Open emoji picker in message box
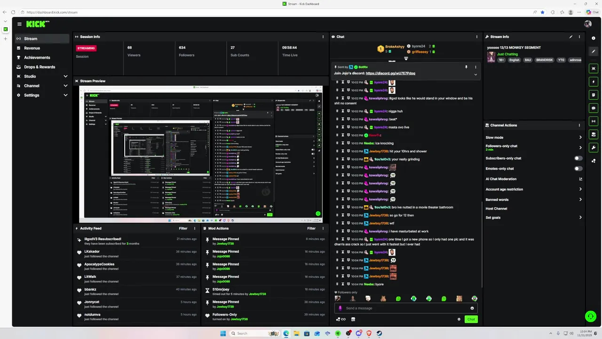 pos(472,308)
